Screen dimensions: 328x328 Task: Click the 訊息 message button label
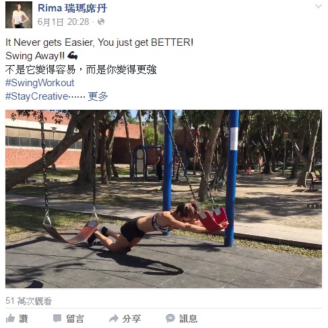(188, 319)
